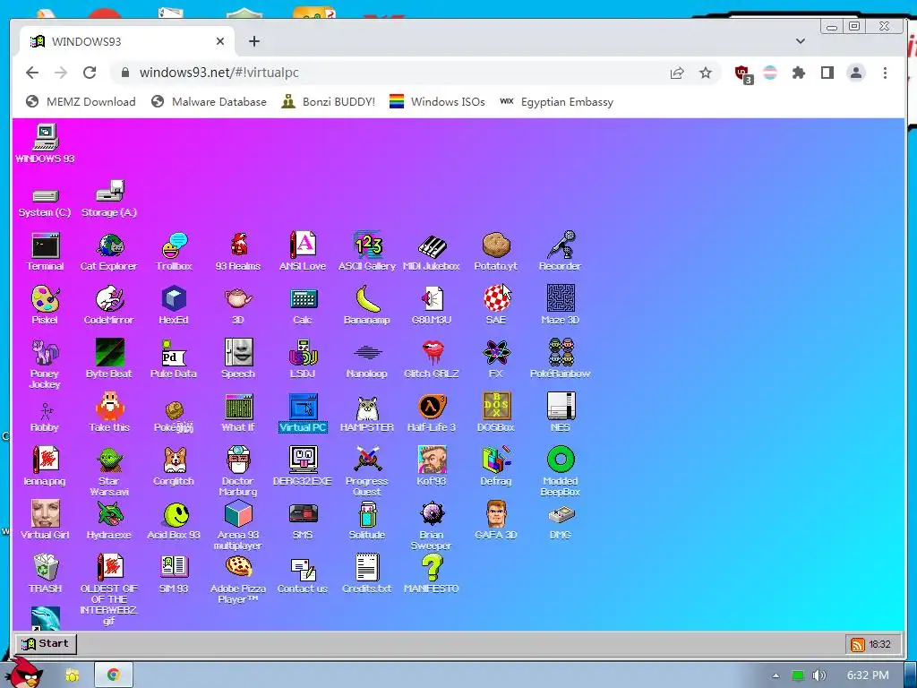Image resolution: width=917 pixels, height=688 pixels.
Task: Open CodeMirror icon
Action: coord(108,305)
